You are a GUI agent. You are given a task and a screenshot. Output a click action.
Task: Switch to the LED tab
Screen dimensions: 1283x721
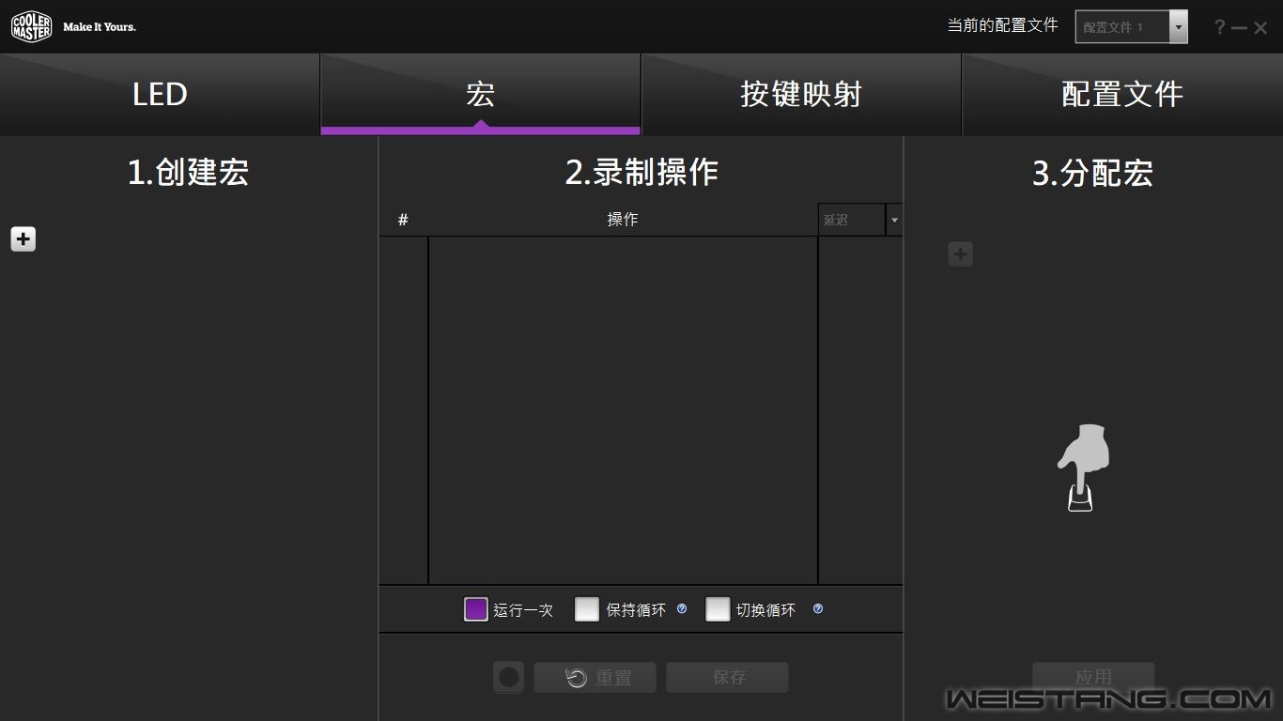[x=160, y=95]
